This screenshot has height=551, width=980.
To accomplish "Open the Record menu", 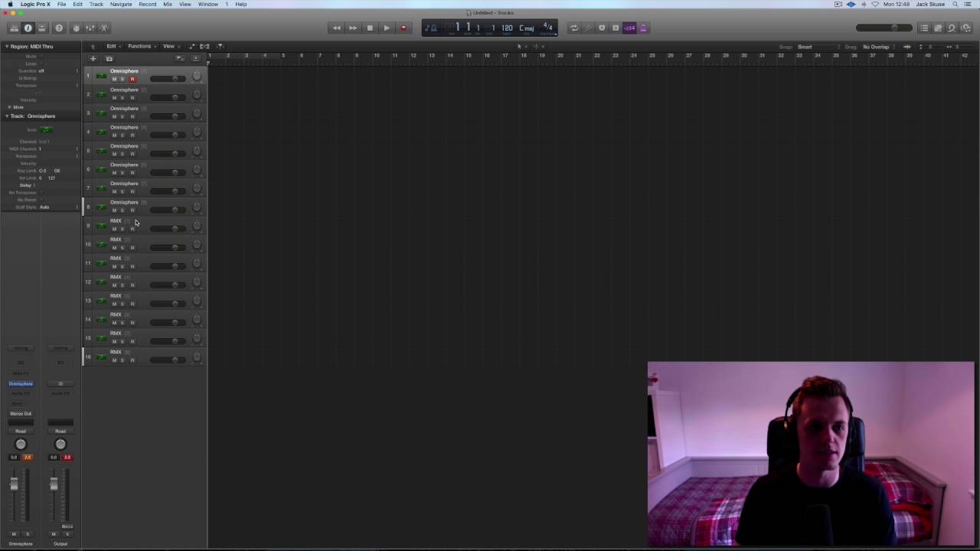I will click(148, 5).
